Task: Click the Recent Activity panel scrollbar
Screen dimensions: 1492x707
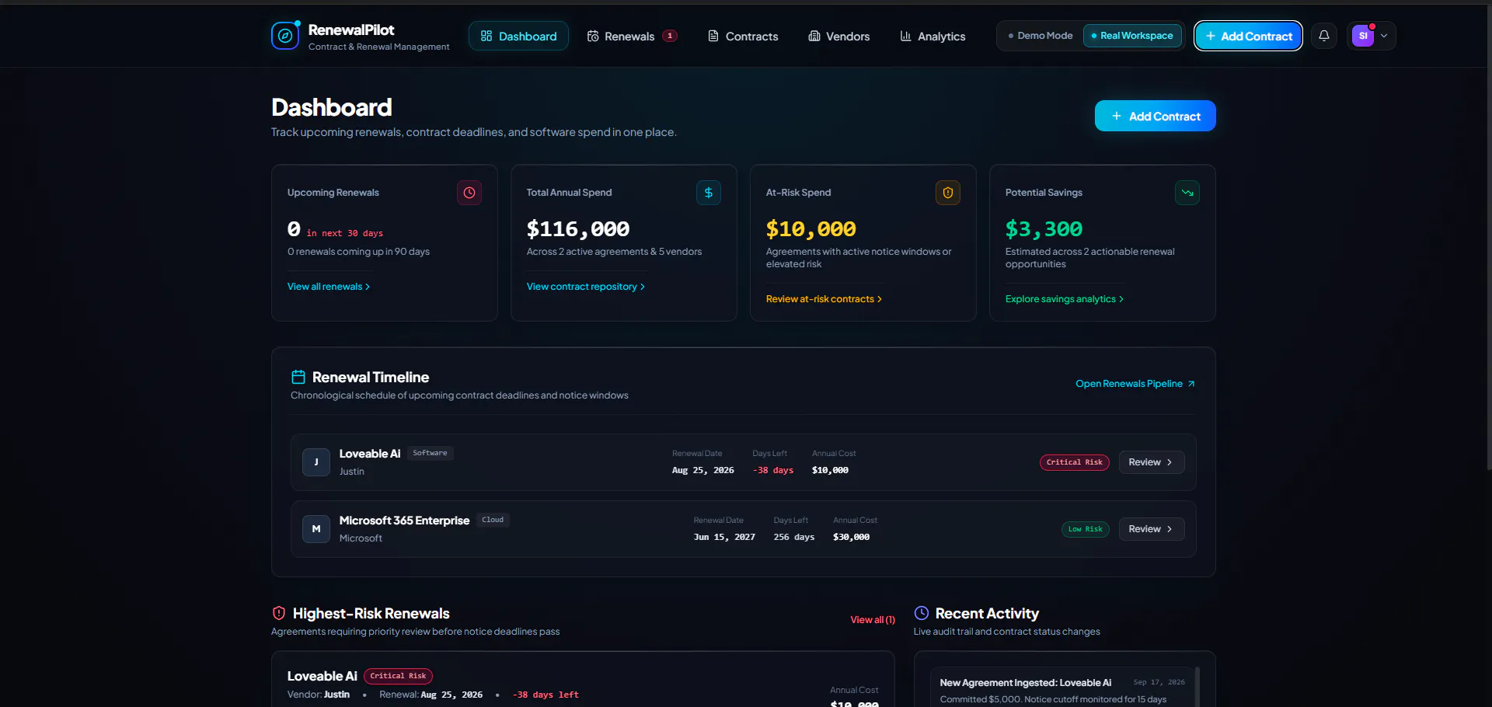Action: pyautogui.click(x=1197, y=686)
